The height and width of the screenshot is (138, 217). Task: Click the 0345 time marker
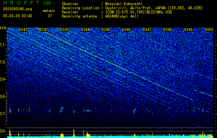coord(106,30)
